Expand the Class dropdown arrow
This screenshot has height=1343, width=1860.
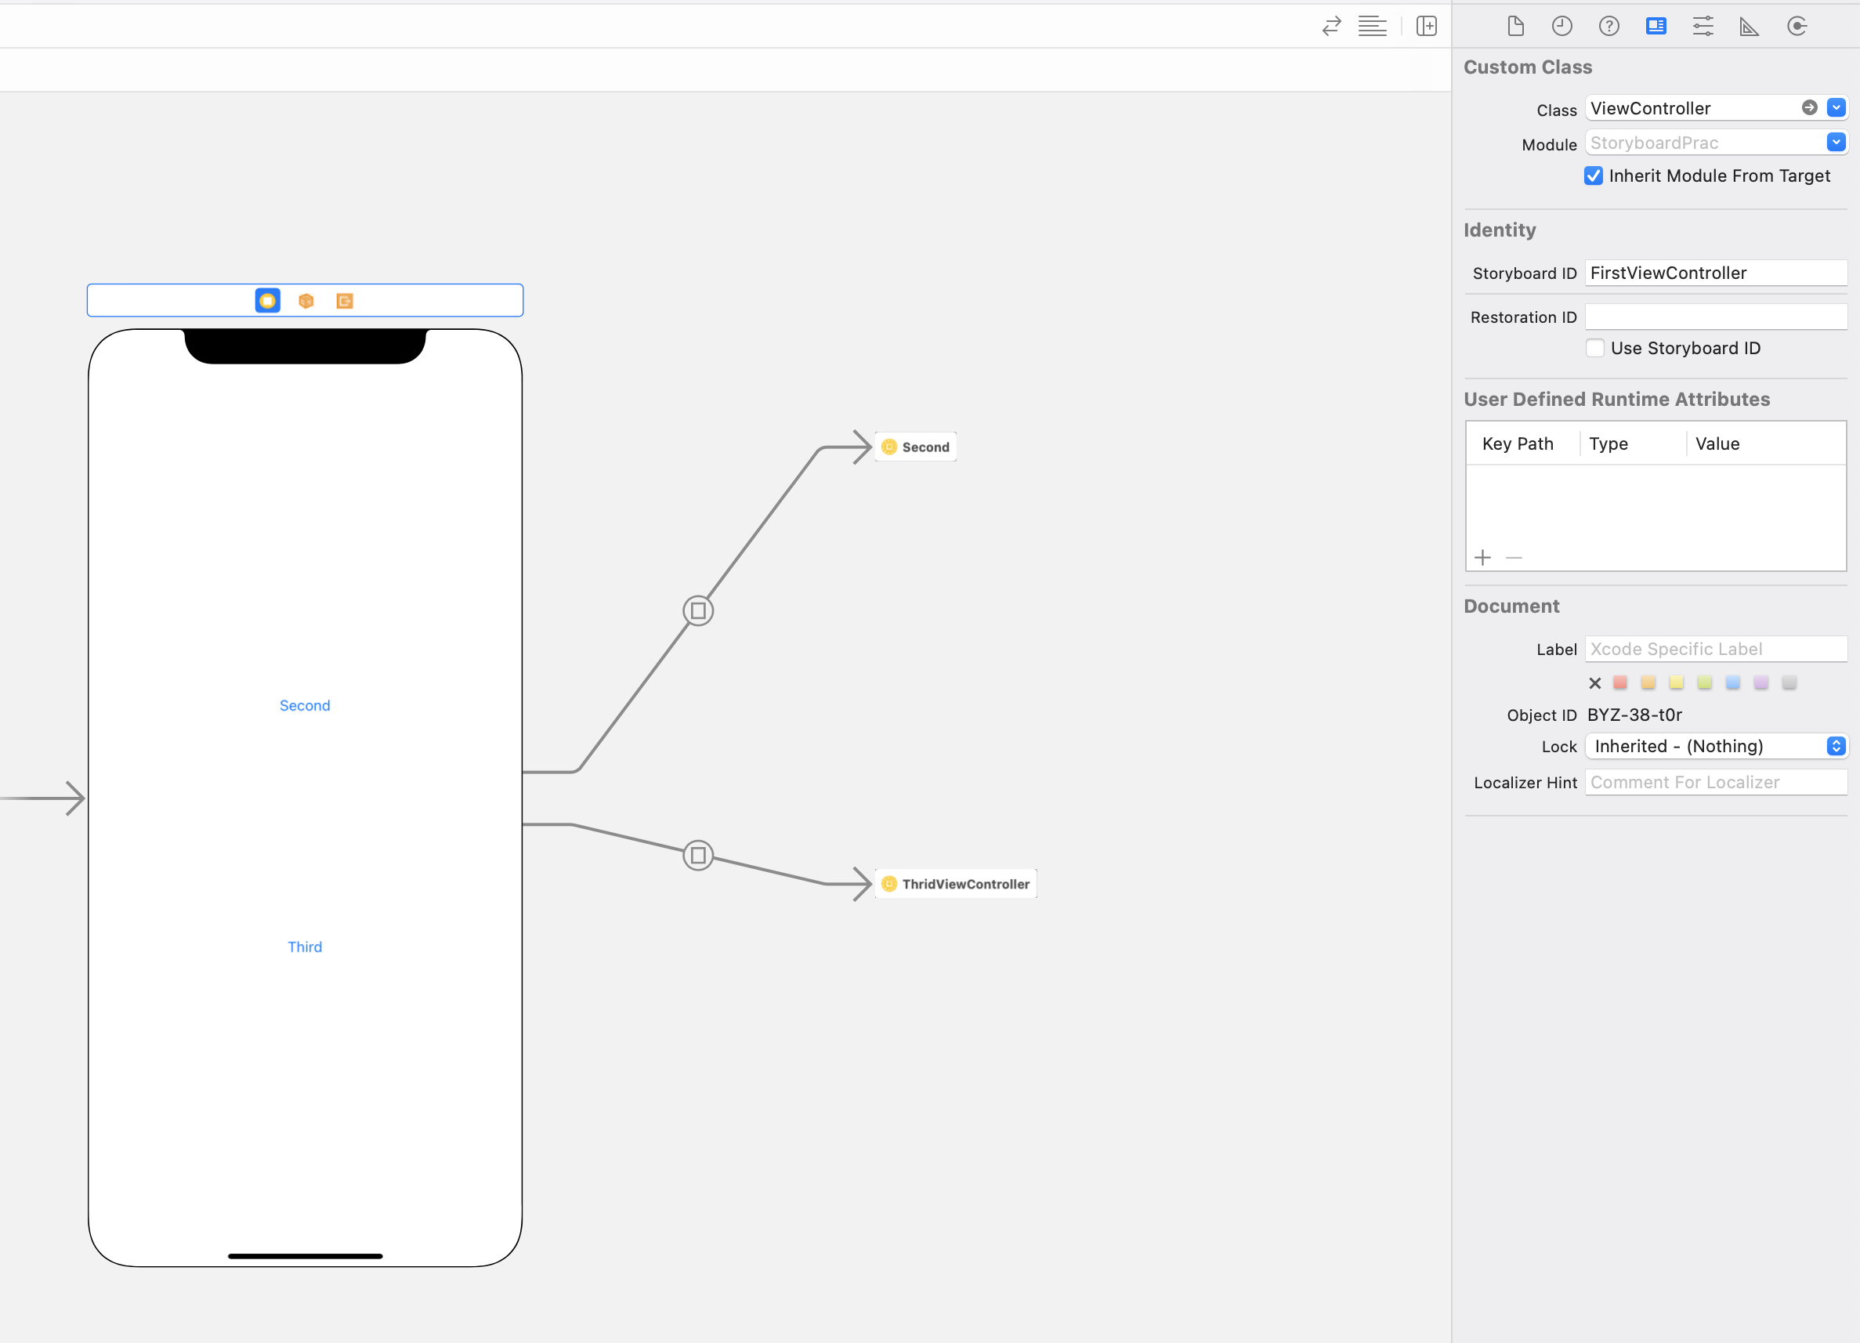click(1836, 107)
